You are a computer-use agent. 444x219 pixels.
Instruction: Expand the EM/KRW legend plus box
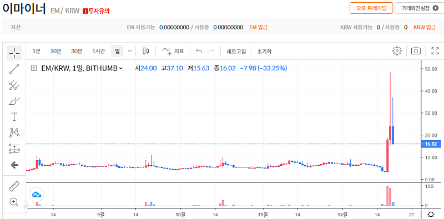tap(34, 68)
